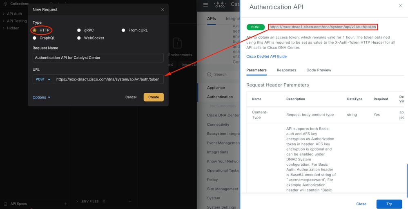The width and height of the screenshot is (408, 209).
Task: Click the Description column header
Action: [x=296, y=99]
